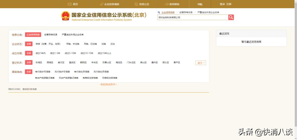Filter by 无商标注册信息
297x140 pixels.
click(110, 78)
